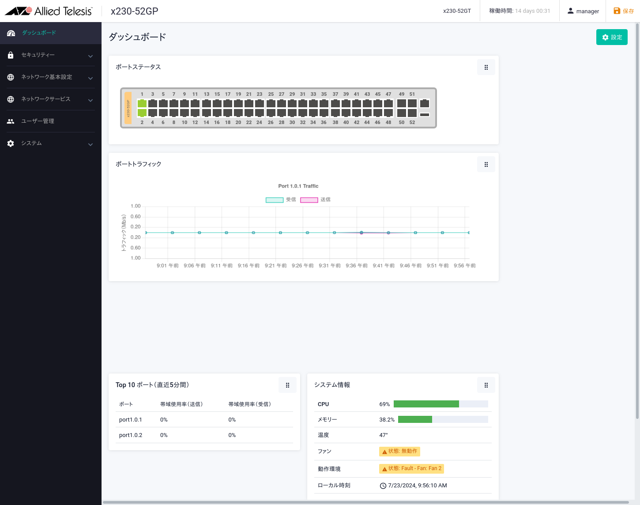Open the ユーザー管理 menu item
Image resolution: width=640 pixels, height=505 pixels.
point(38,121)
